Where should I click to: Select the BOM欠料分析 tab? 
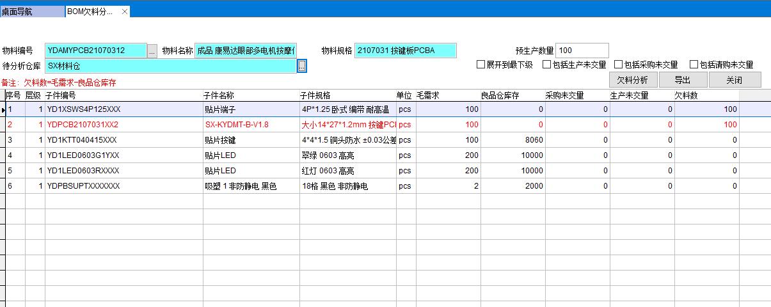pos(90,12)
